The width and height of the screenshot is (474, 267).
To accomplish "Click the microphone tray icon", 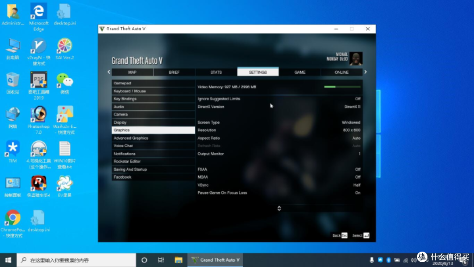I will (x=372, y=260).
